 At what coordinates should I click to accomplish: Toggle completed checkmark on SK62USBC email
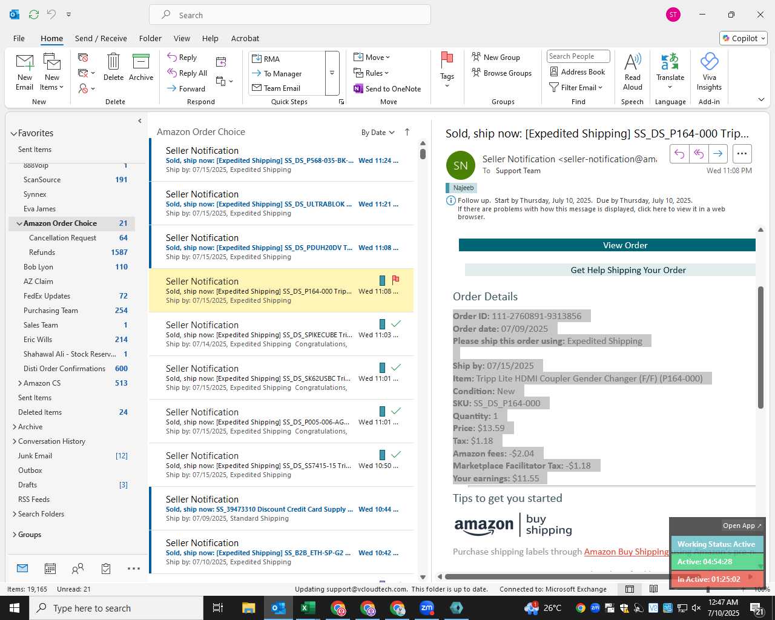click(396, 368)
